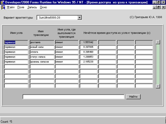Click the form document icon beside Файл
The image size is (166, 124).
coord(3,7)
